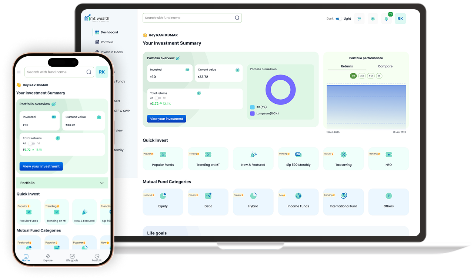
Task: Open the shopping cart icon in header
Action: 359,19
